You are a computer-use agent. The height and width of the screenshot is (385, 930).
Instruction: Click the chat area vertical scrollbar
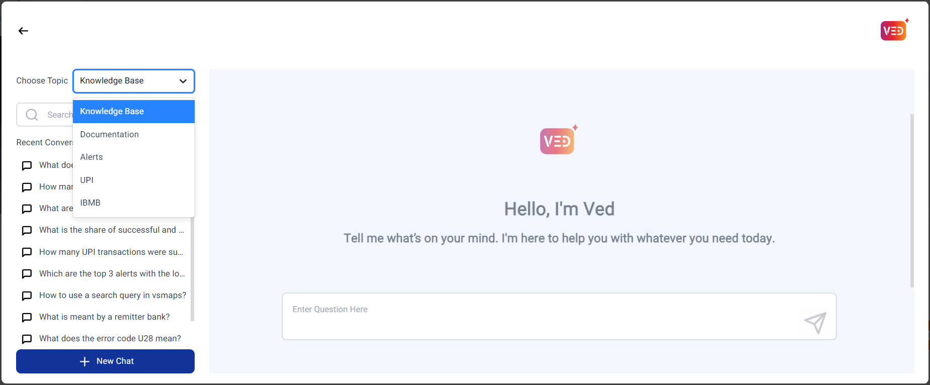pyautogui.click(x=912, y=201)
